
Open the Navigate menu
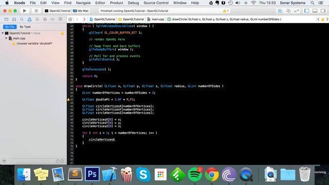click(83, 3)
